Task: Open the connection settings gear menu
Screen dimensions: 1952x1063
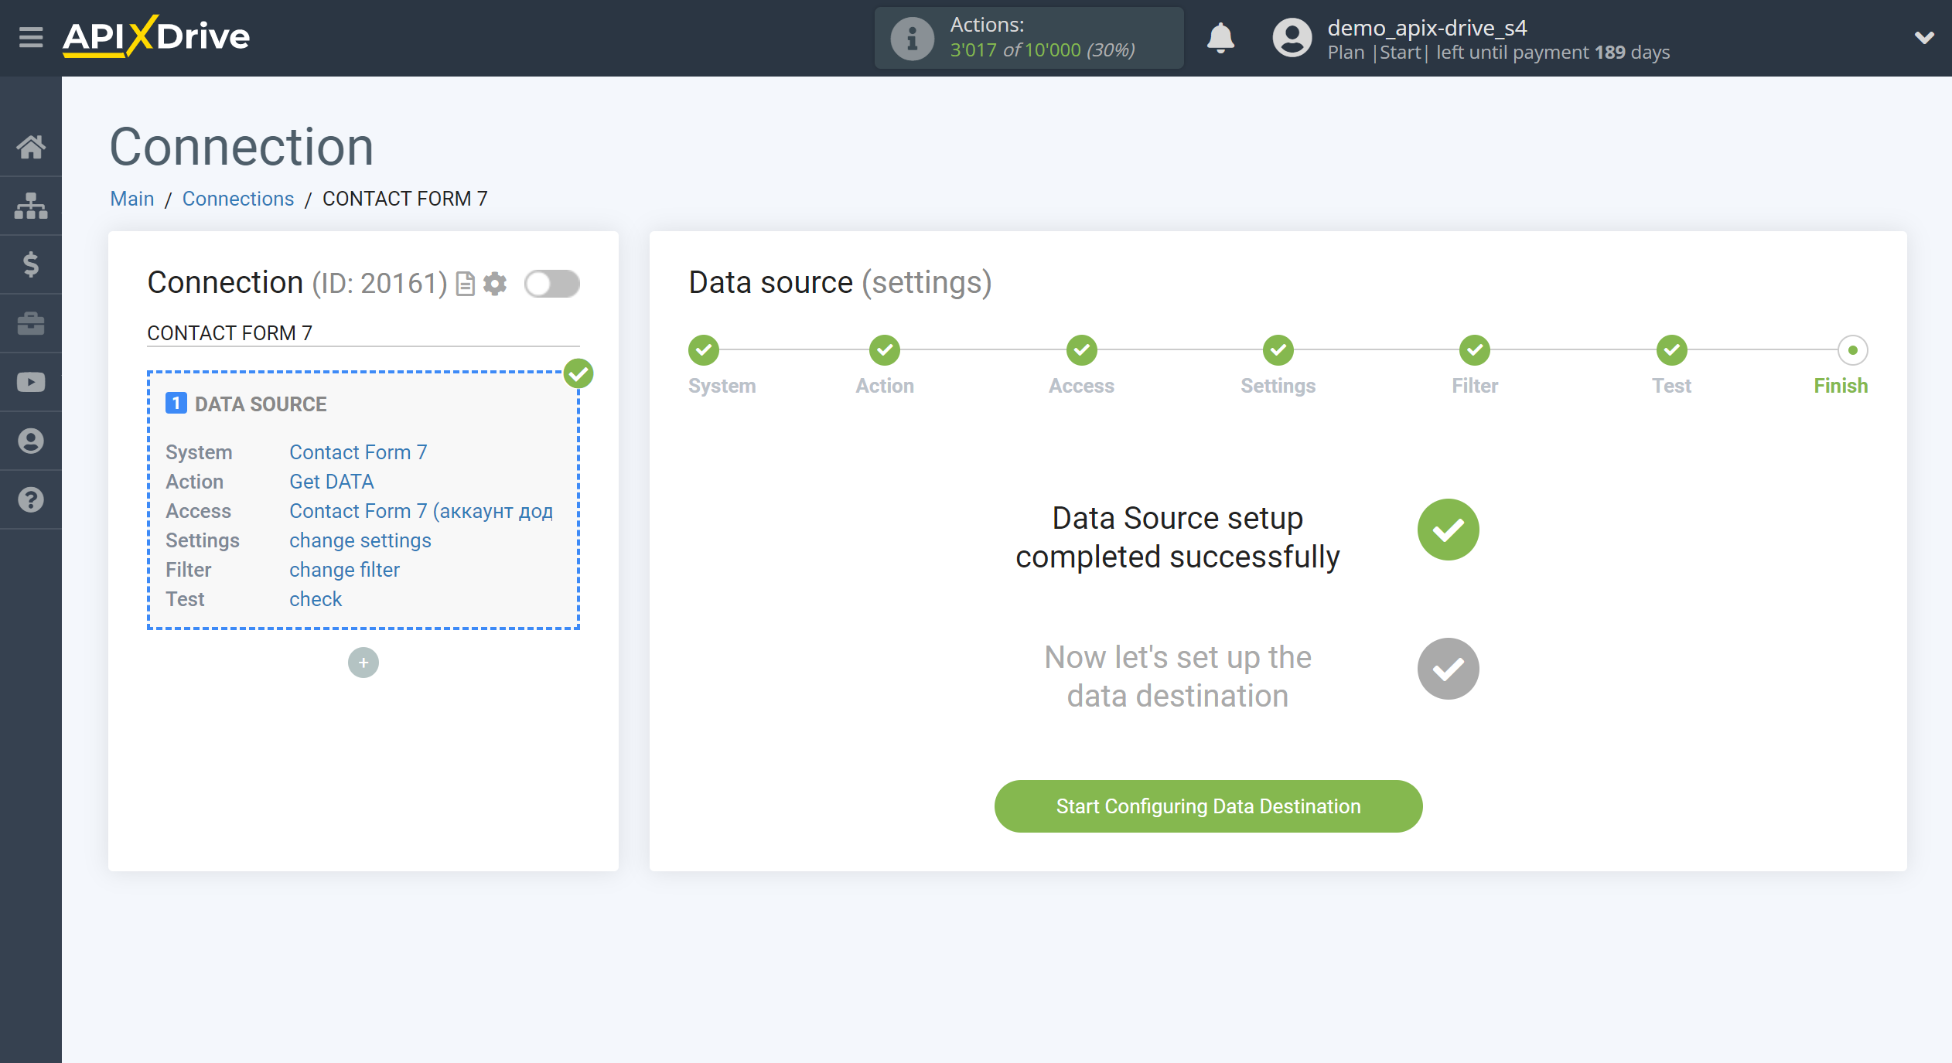Action: tap(495, 283)
